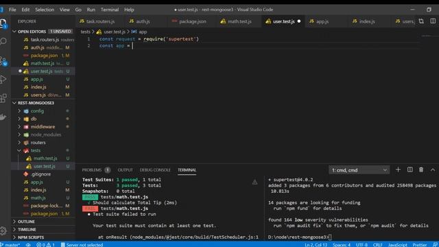This screenshot has height=247, width=439.
Task: Switch to the math.test.js editor tab
Action: [239, 21]
